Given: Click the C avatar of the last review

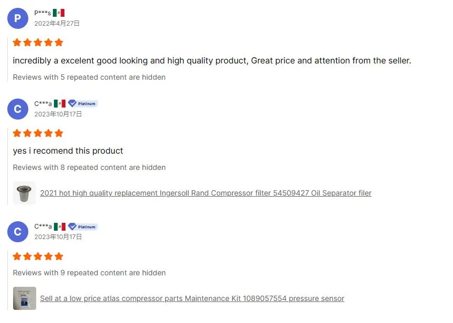Looking at the screenshot, I should [17, 232].
